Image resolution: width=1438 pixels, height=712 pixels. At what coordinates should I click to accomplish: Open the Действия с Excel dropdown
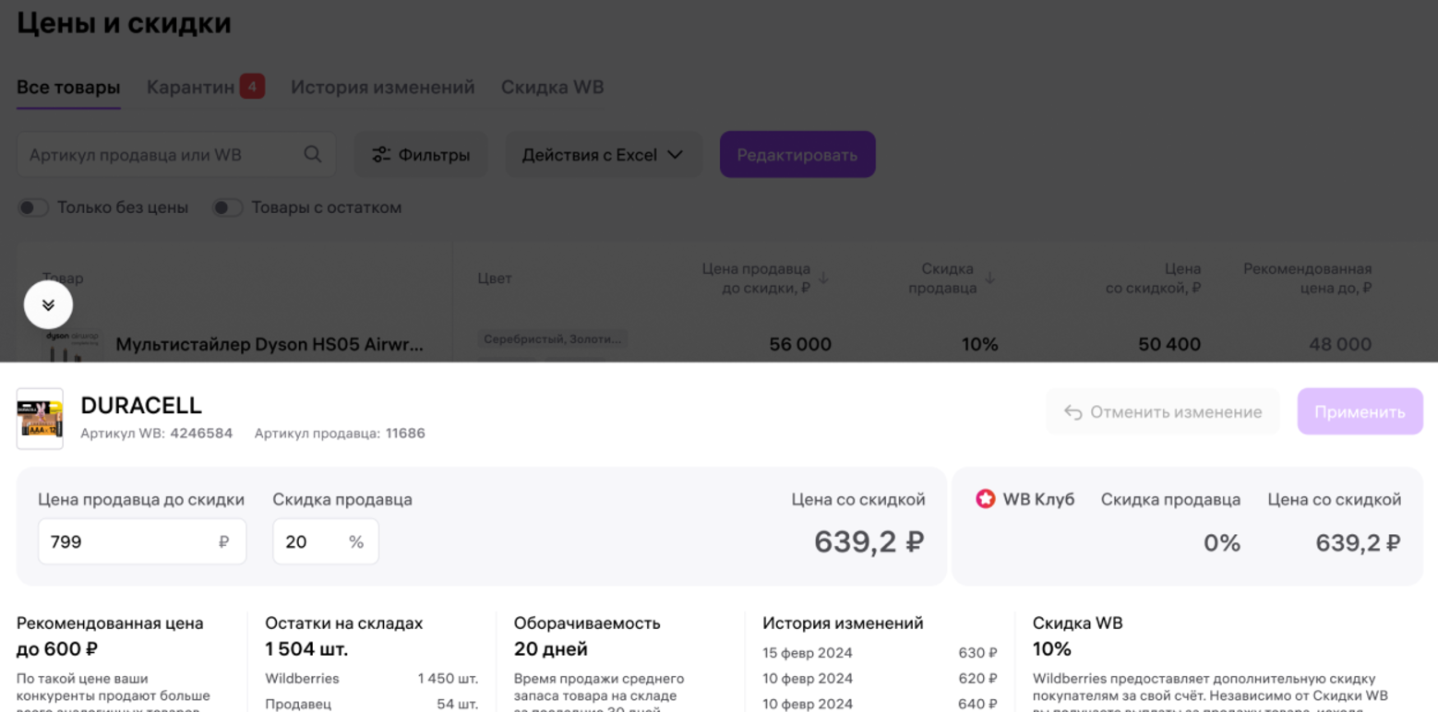click(x=604, y=155)
